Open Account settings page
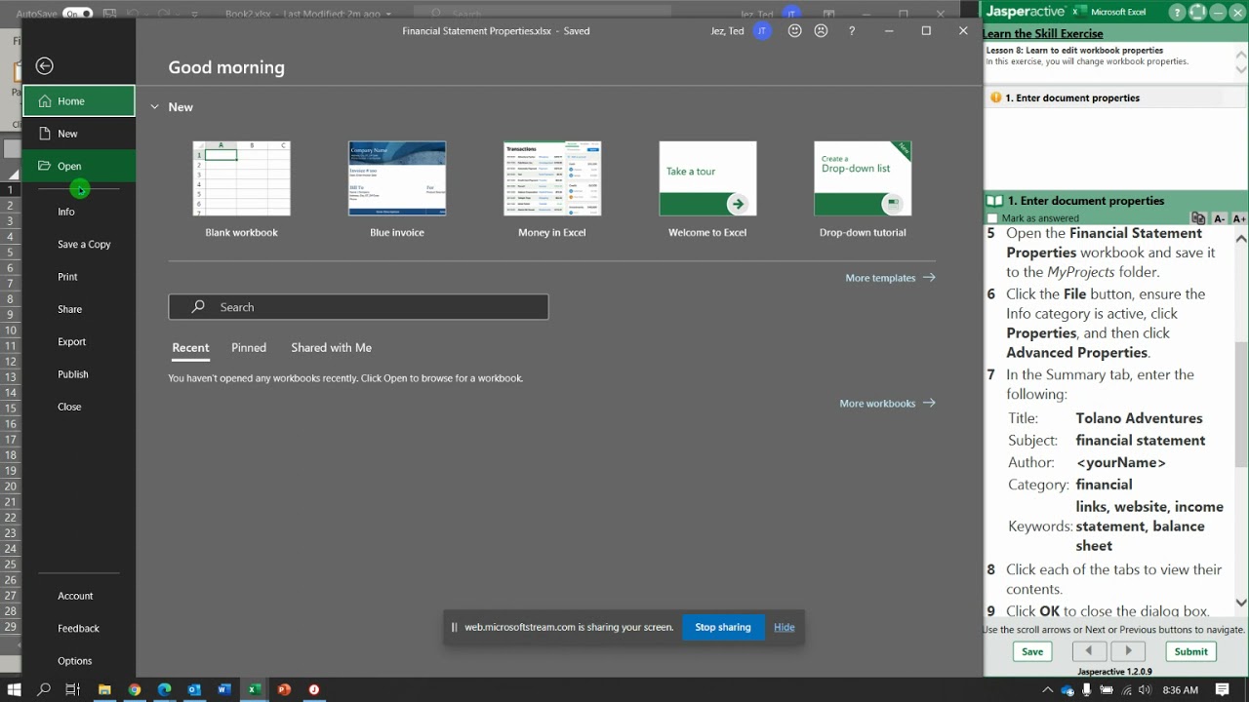The image size is (1249, 702). (x=79, y=596)
